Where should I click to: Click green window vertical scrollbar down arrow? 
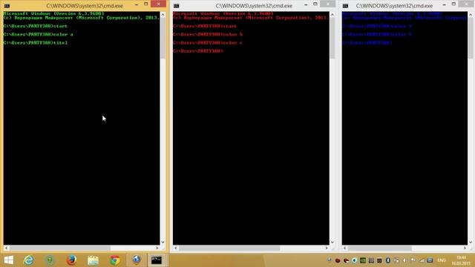(x=163, y=243)
